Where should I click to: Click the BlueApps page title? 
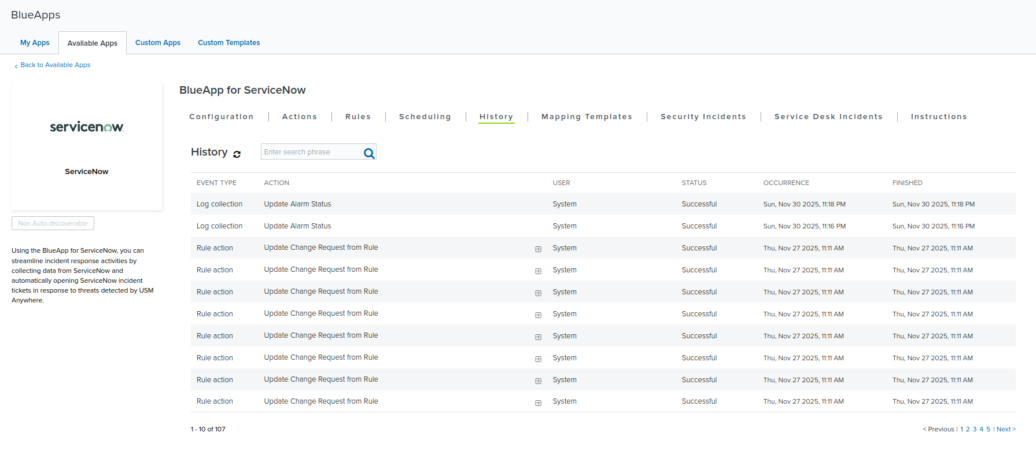[x=36, y=15]
